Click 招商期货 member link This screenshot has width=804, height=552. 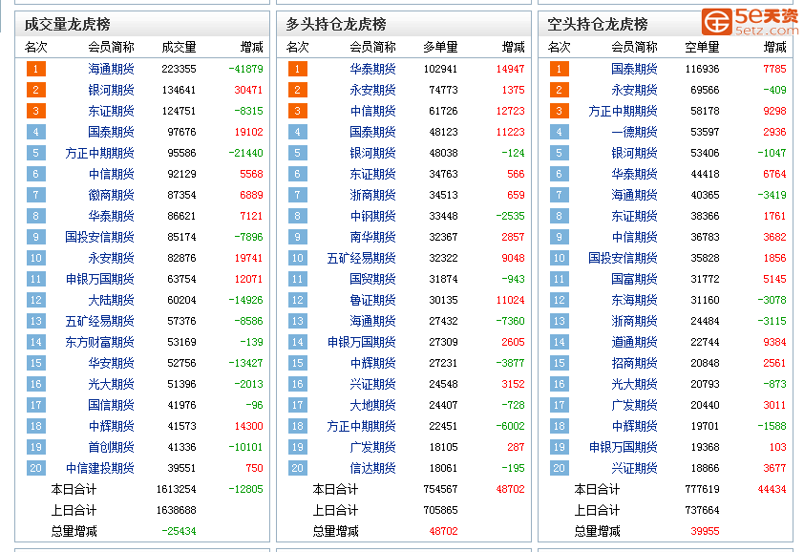(x=634, y=363)
